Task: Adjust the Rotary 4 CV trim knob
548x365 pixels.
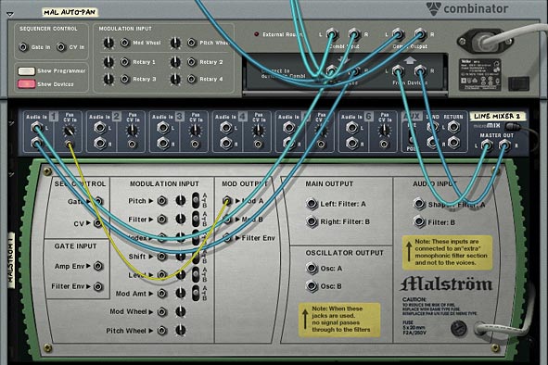Action: click(x=175, y=79)
